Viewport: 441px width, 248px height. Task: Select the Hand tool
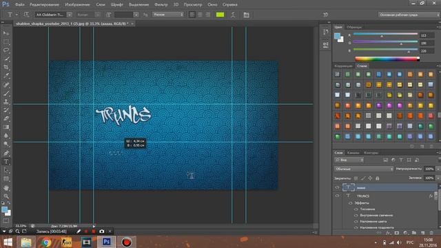point(6,187)
